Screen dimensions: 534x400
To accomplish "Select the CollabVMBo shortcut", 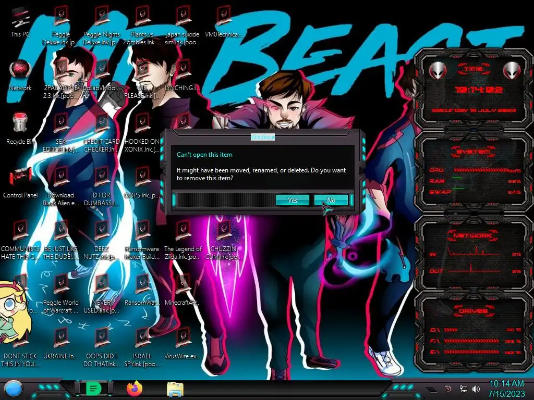I will click(x=102, y=76).
